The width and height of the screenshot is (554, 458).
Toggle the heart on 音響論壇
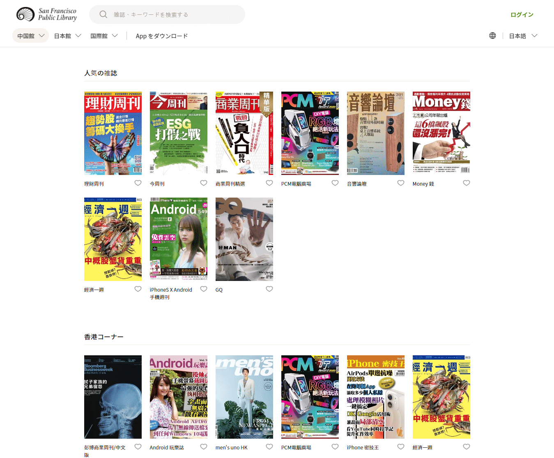click(x=401, y=183)
